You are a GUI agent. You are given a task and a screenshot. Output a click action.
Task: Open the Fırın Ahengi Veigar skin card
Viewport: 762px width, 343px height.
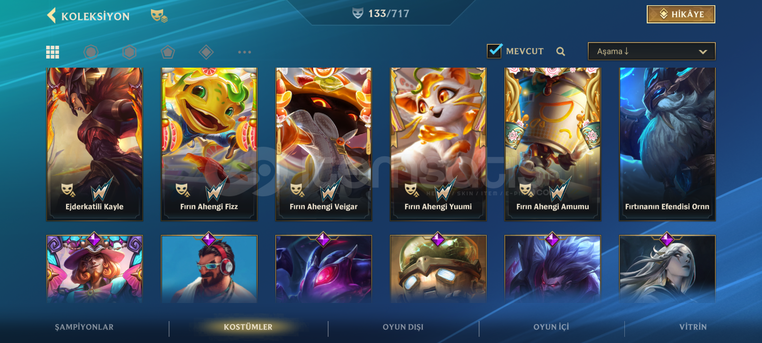pyautogui.click(x=323, y=144)
